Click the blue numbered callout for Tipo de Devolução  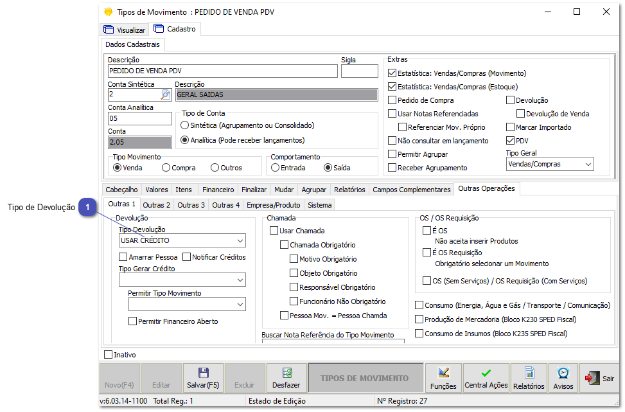[x=88, y=208]
